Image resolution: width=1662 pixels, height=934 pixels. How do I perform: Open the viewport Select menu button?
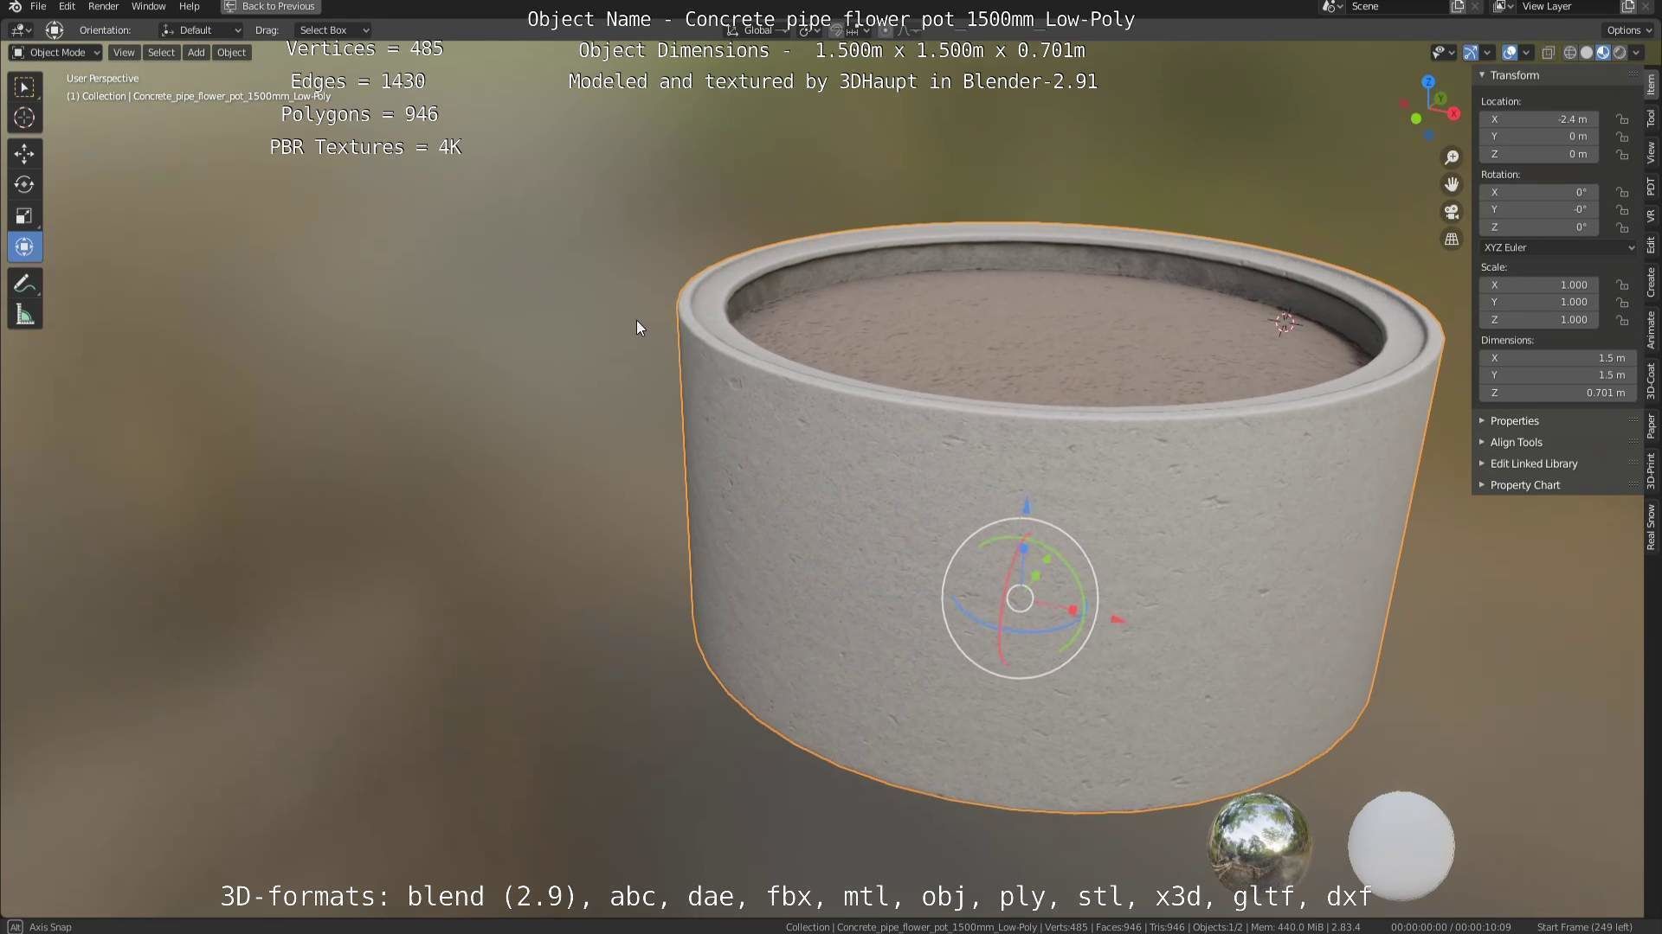161,53
